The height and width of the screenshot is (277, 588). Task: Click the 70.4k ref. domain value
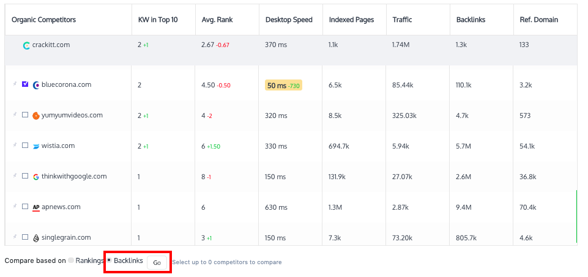pyautogui.click(x=528, y=208)
